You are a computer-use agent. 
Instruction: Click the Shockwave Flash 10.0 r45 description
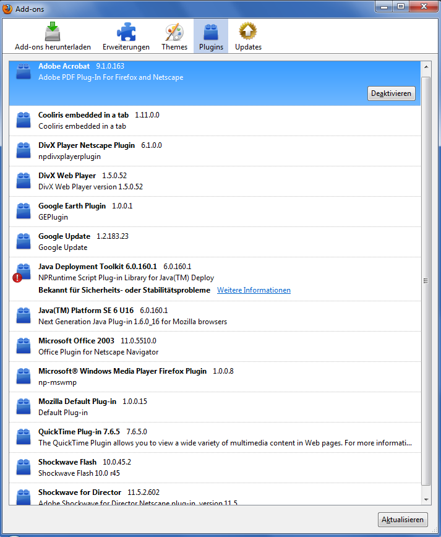(x=79, y=473)
